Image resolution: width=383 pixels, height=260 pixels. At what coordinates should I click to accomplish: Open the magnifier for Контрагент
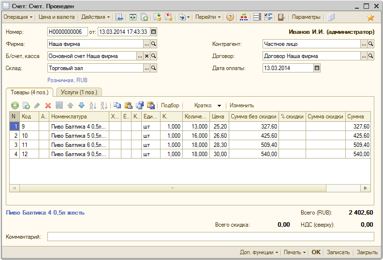pyautogui.click(x=370, y=44)
